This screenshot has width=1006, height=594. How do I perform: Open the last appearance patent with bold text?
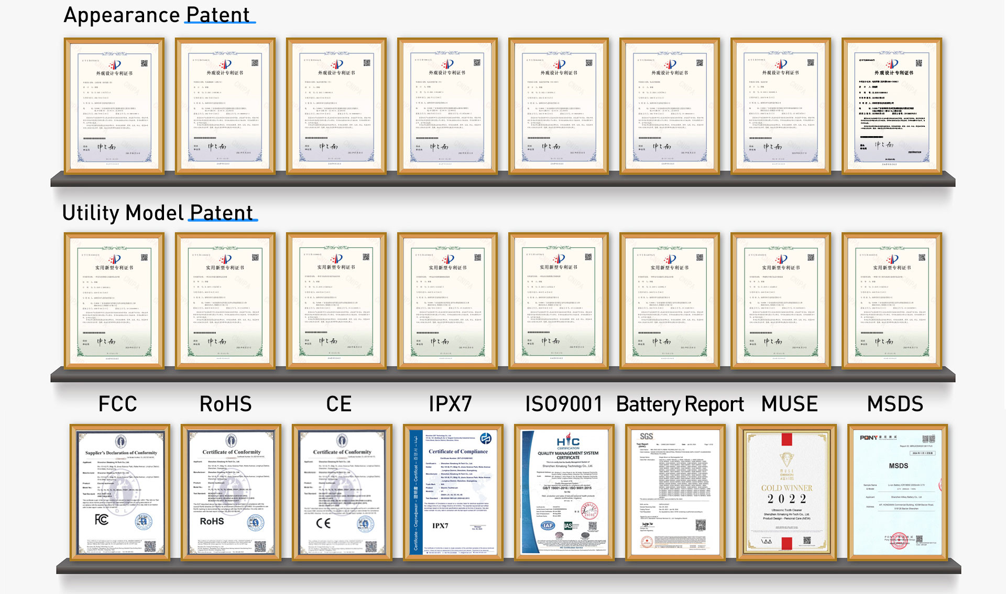(892, 106)
